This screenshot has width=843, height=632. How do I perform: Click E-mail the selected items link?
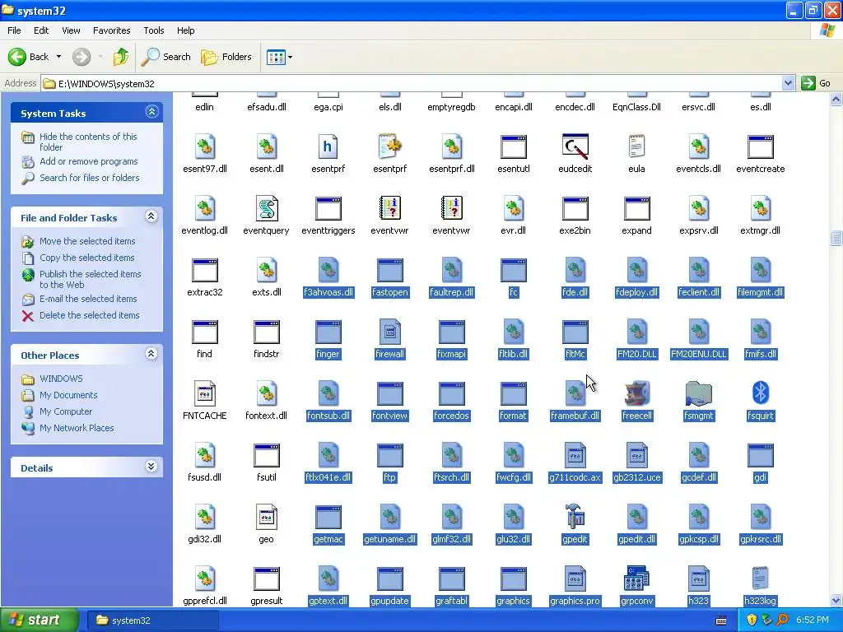(x=88, y=299)
